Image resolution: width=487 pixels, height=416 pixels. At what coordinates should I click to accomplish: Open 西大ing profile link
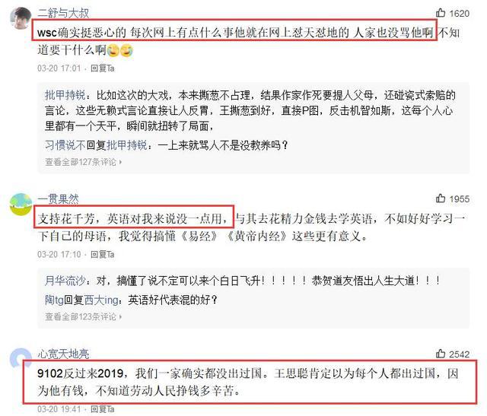point(101,300)
